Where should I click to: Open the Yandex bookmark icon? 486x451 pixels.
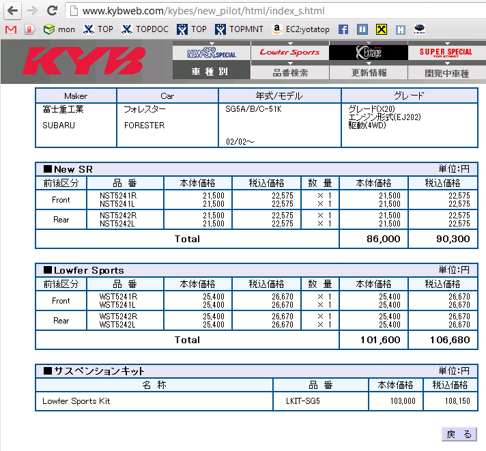click(29, 29)
